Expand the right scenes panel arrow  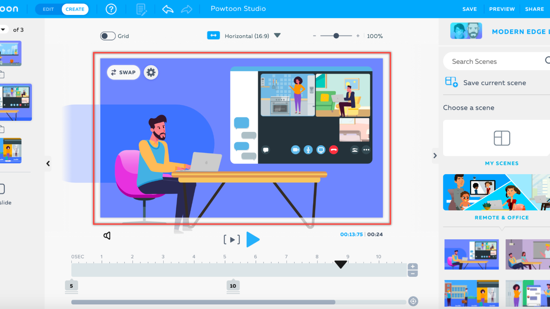435,155
